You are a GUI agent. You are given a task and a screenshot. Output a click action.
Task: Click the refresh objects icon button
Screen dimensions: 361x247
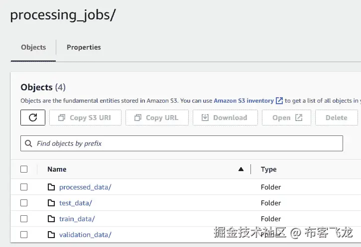coord(33,118)
